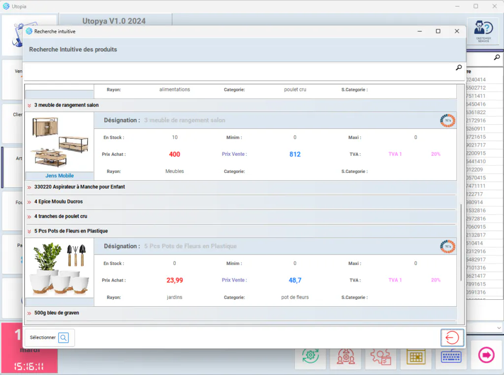504x375 pixels.
Task: Maximize the Recherche intuitive dialog
Action: click(x=438, y=31)
